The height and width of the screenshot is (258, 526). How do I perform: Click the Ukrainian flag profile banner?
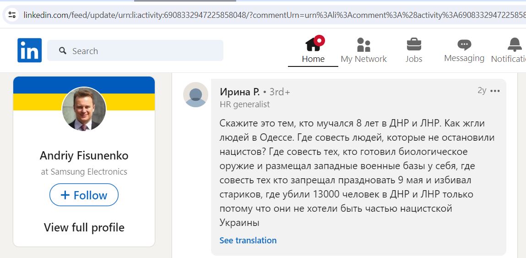[x=84, y=93]
